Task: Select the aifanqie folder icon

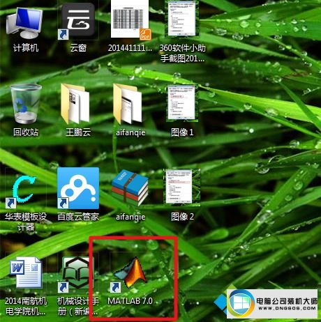Action: click(128, 104)
